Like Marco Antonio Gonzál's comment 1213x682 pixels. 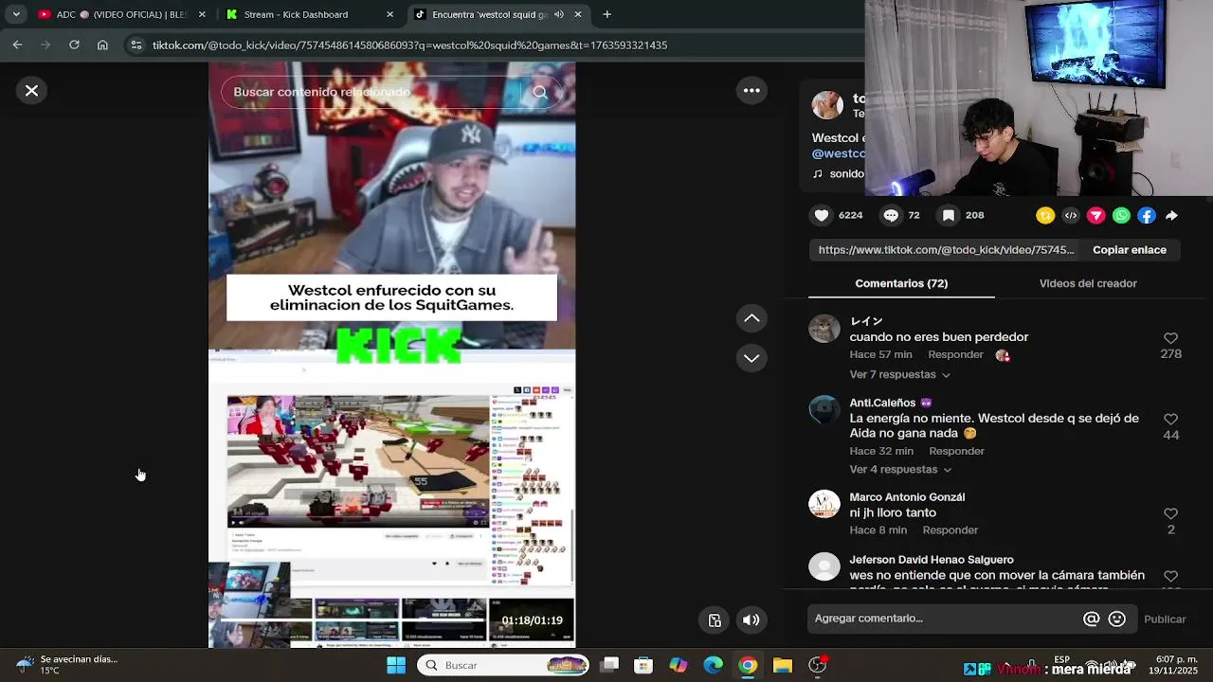[1170, 514]
